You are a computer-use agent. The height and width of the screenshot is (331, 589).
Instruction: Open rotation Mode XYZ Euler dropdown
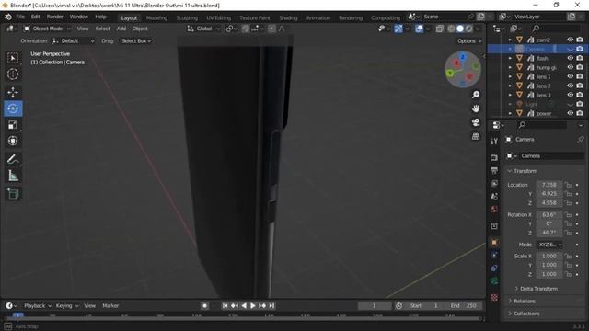549,245
